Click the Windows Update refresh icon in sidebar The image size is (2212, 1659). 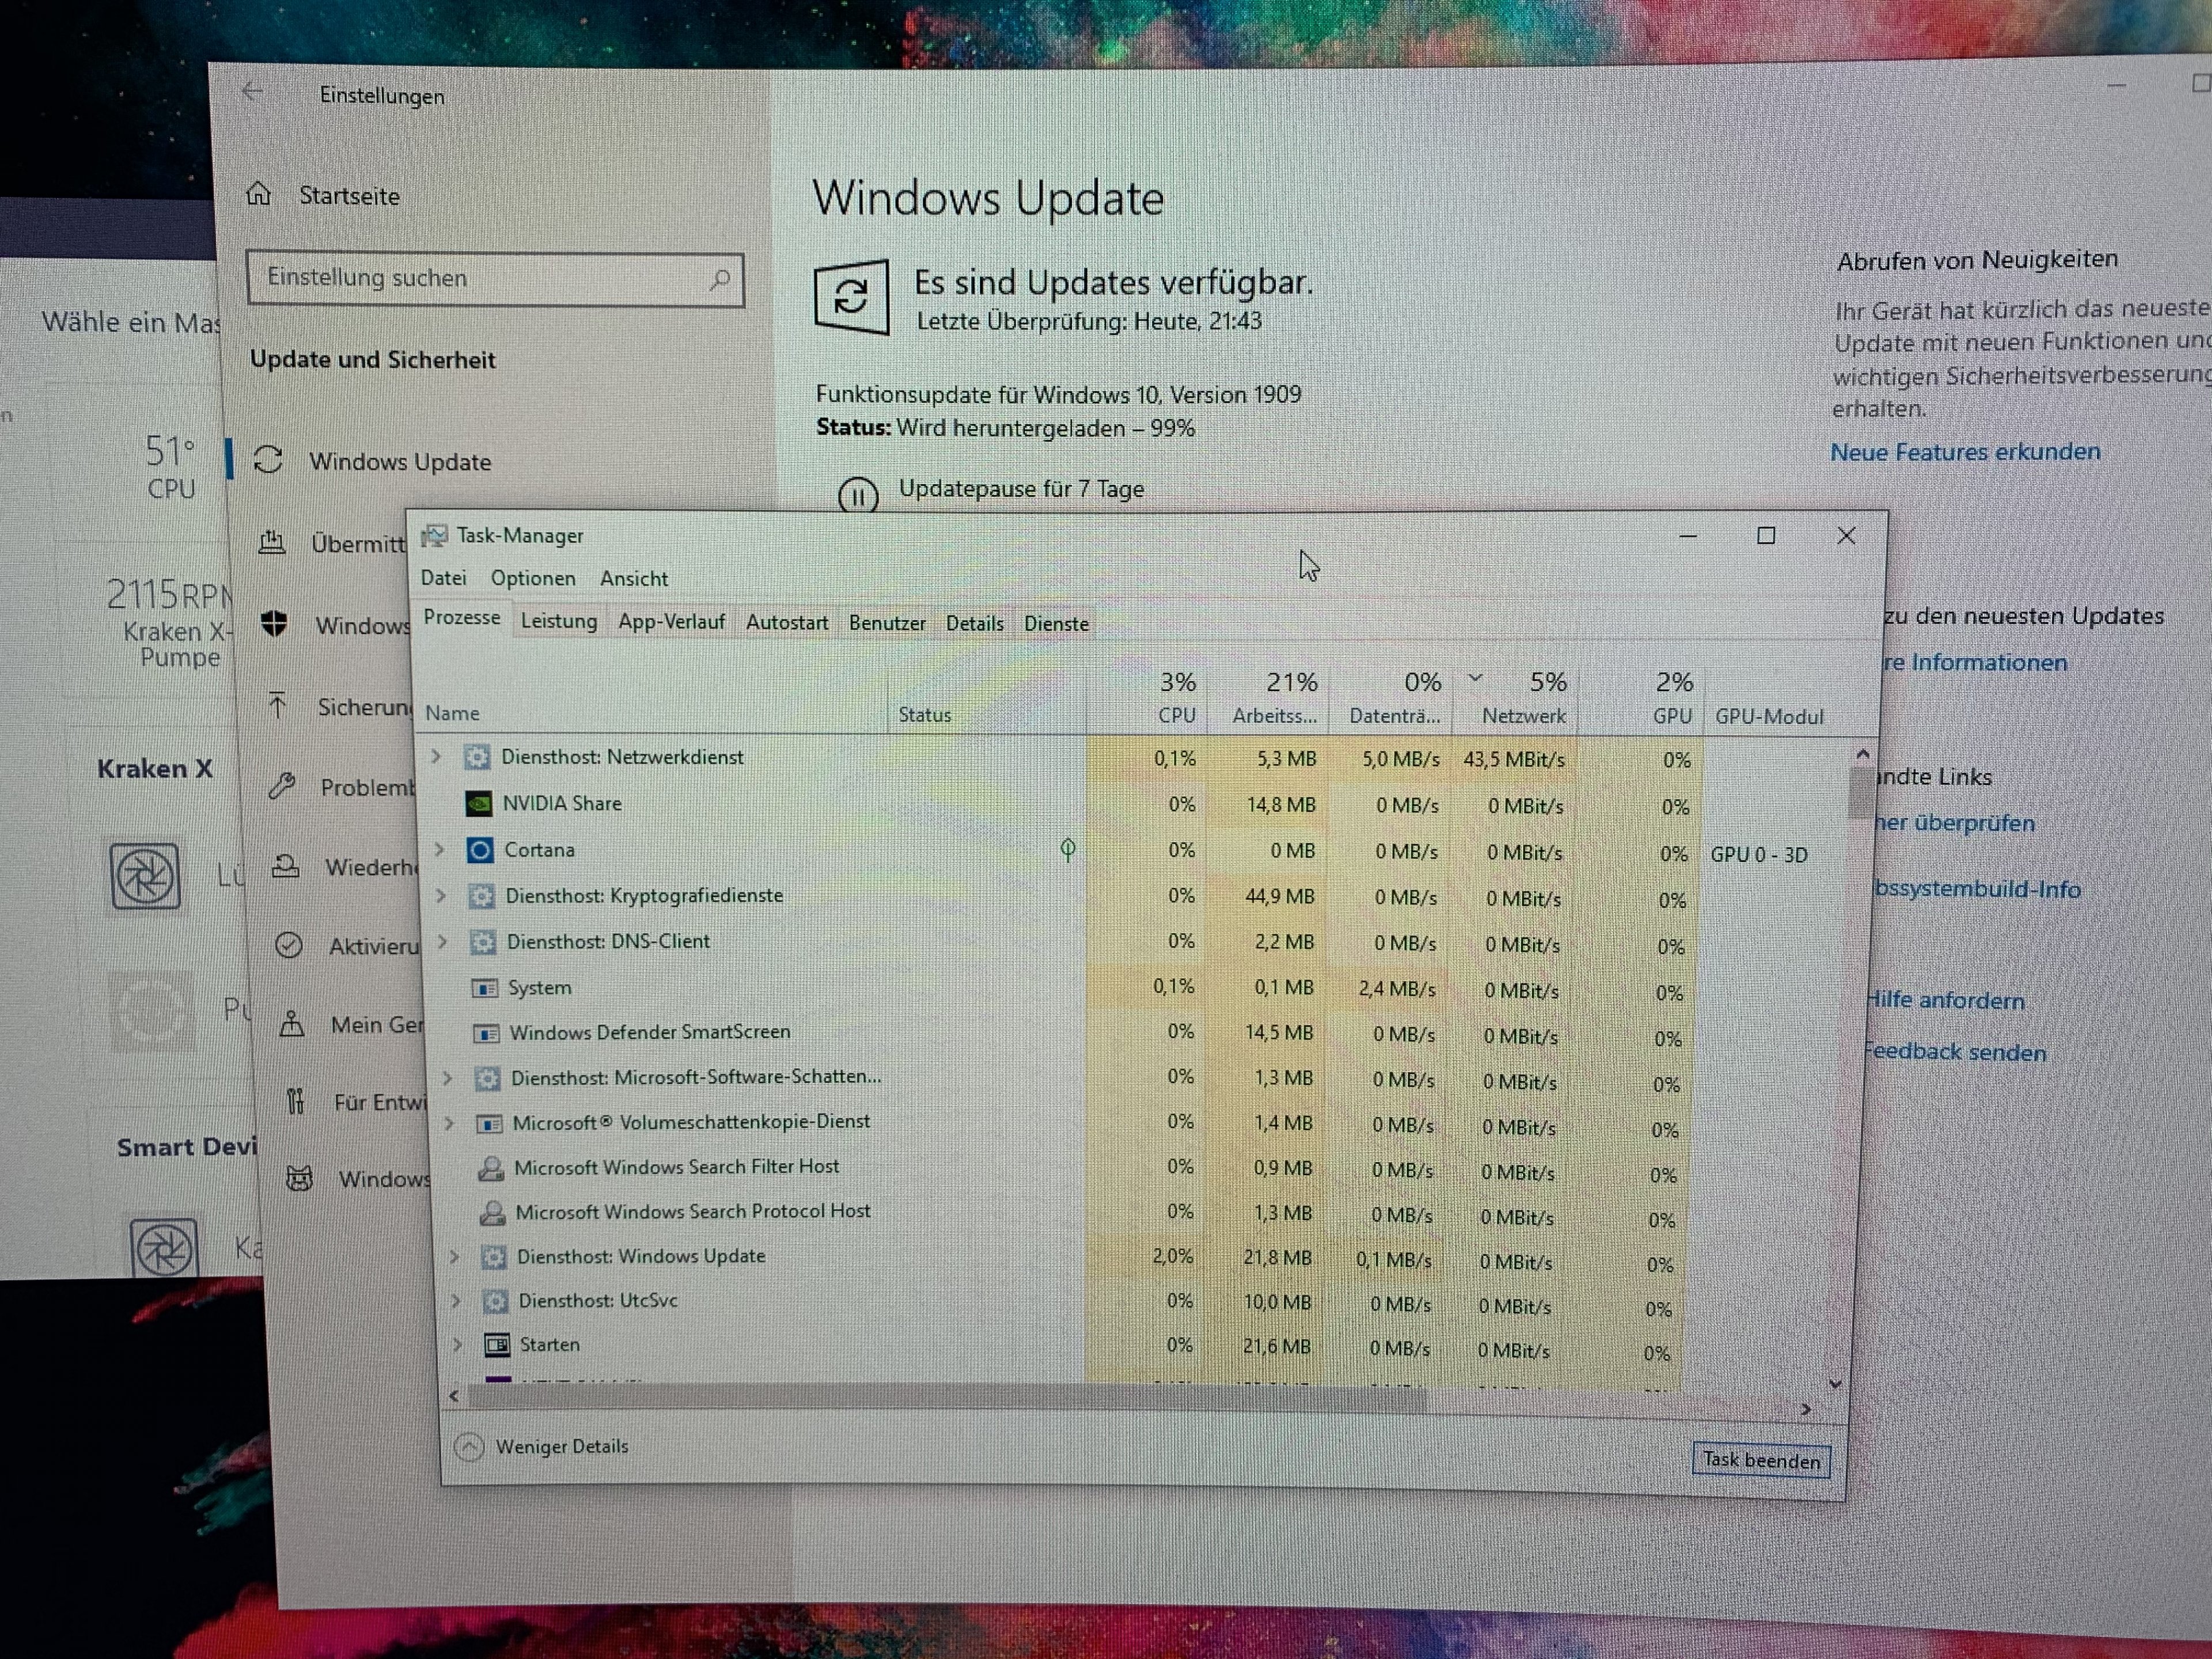pyautogui.click(x=268, y=460)
